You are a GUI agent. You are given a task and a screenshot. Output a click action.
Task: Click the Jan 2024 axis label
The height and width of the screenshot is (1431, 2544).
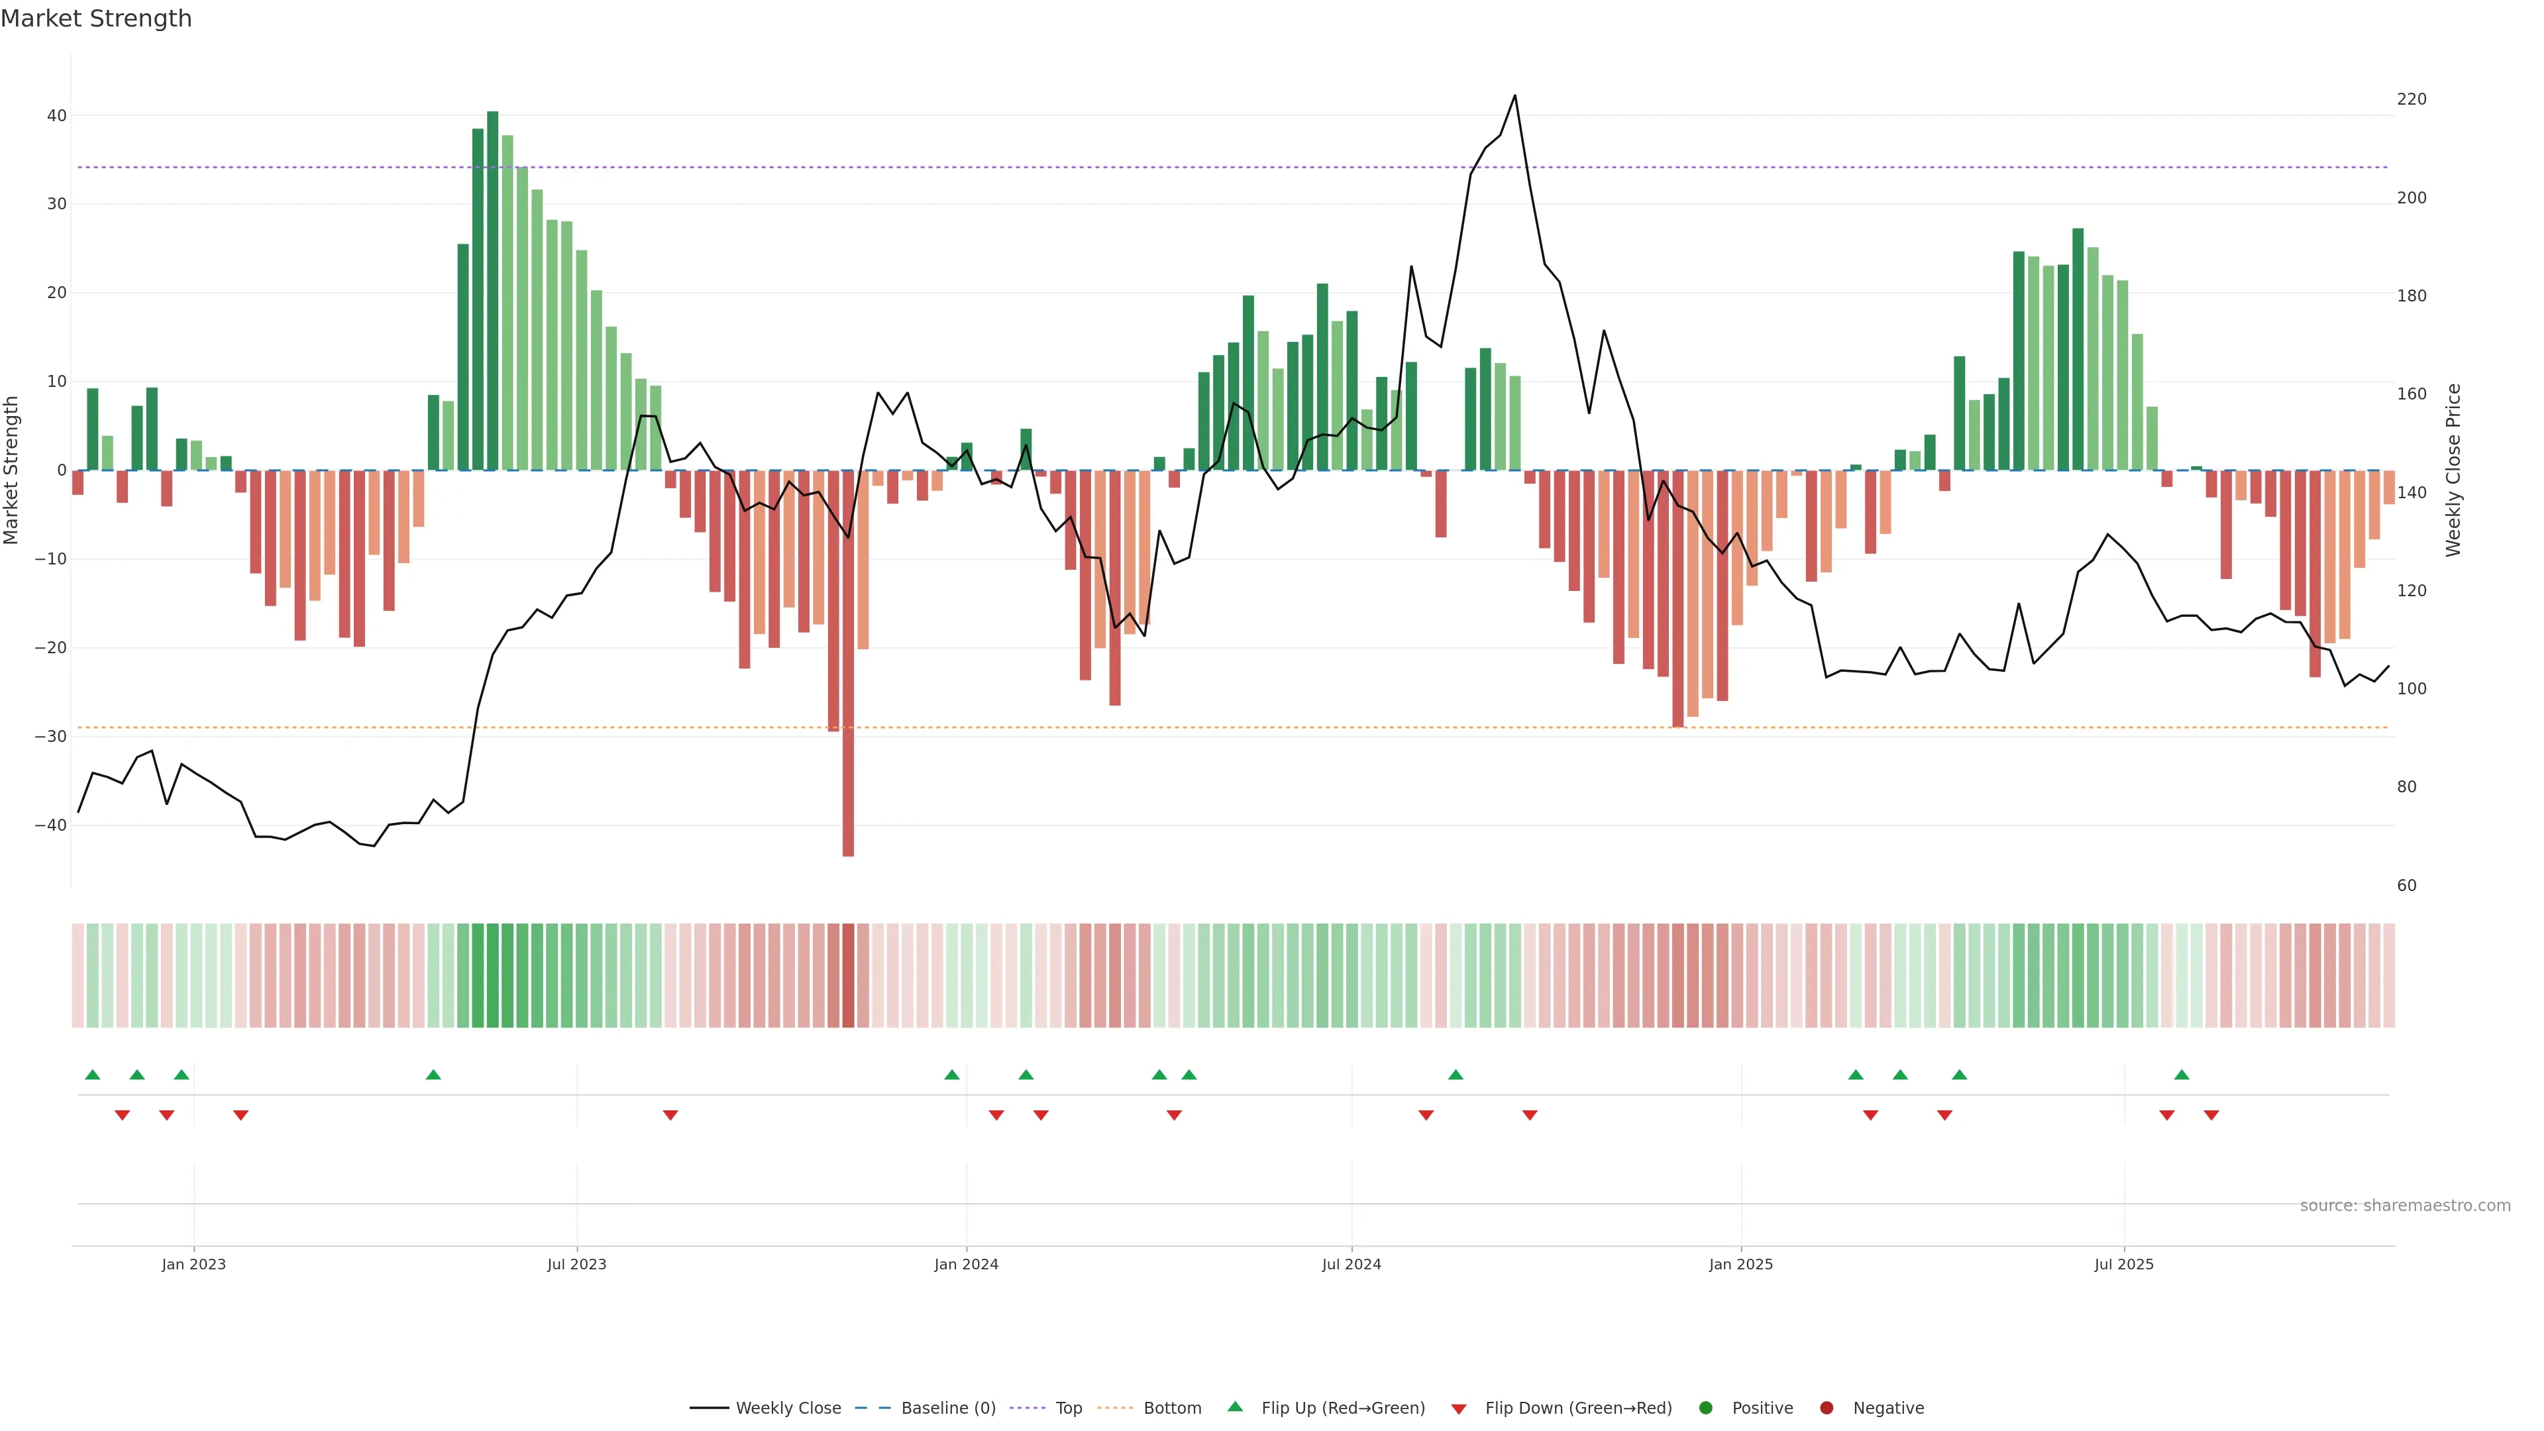click(966, 1264)
